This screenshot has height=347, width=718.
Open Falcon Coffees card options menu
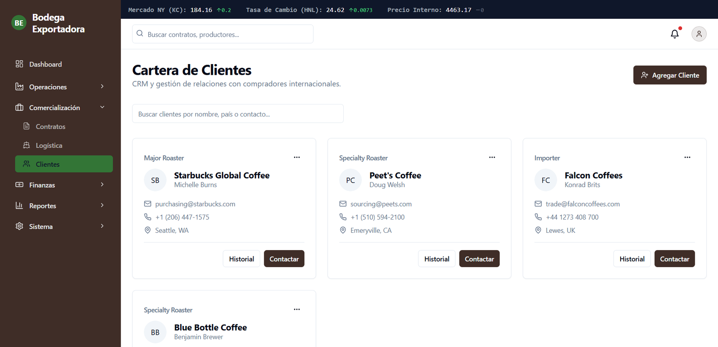point(687,157)
